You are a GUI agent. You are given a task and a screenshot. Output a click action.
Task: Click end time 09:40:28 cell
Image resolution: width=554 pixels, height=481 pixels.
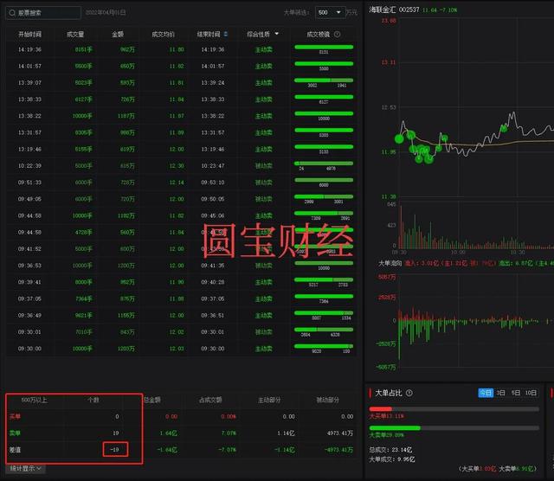pyautogui.click(x=213, y=282)
